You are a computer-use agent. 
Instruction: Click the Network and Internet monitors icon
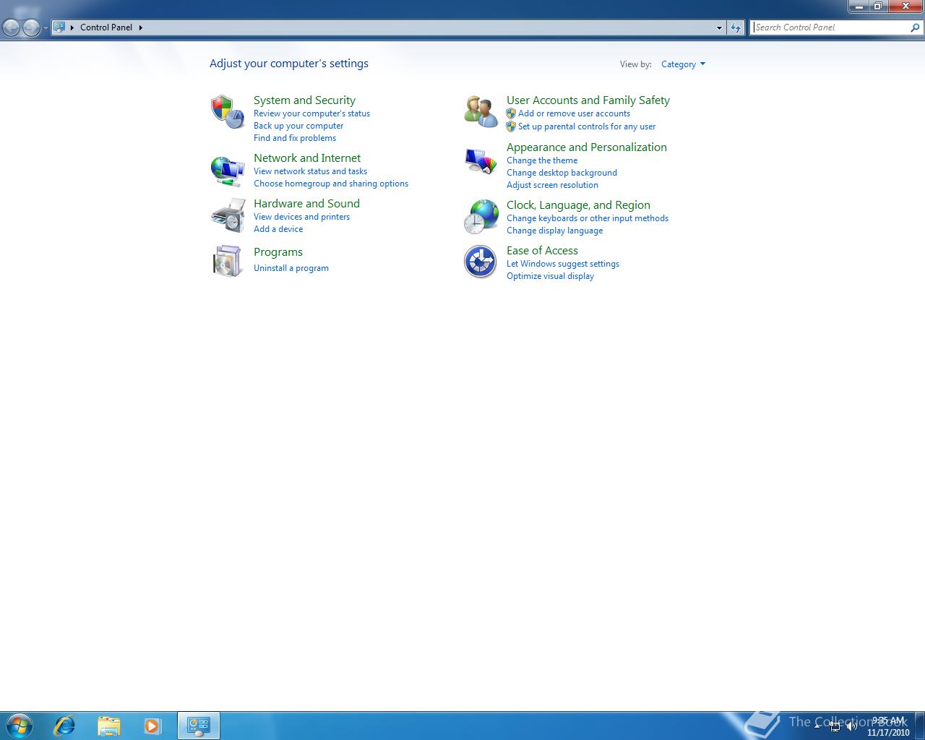tap(227, 170)
